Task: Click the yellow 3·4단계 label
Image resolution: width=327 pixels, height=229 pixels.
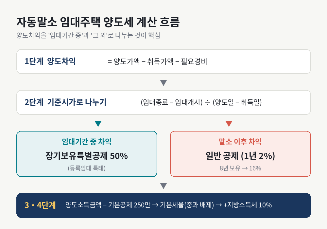Action: [40, 205]
